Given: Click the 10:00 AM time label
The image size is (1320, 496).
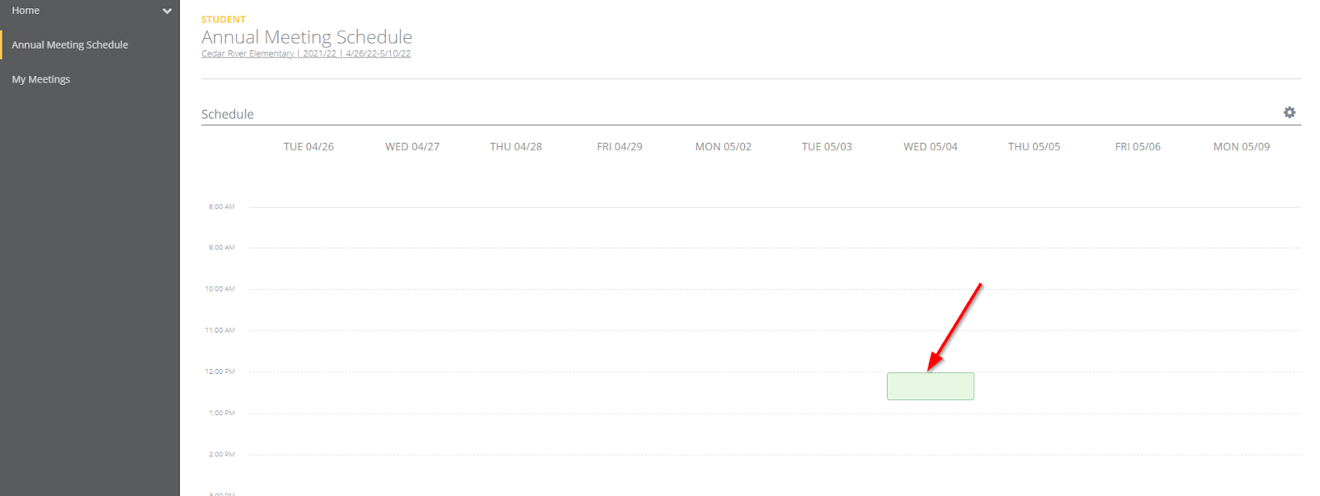Looking at the screenshot, I should pos(219,289).
